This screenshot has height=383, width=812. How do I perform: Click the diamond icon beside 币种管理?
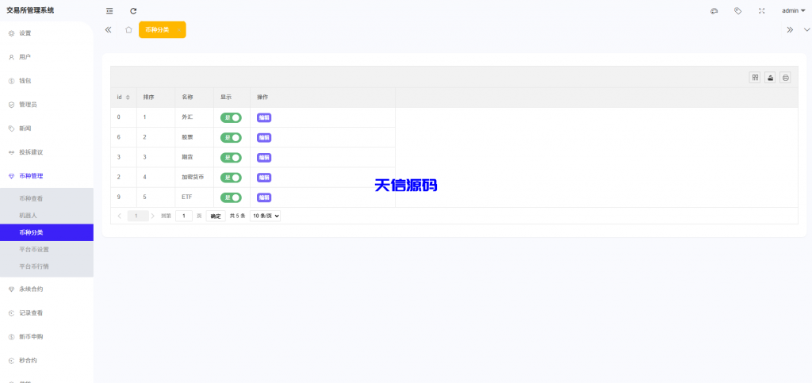click(x=11, y=177)
